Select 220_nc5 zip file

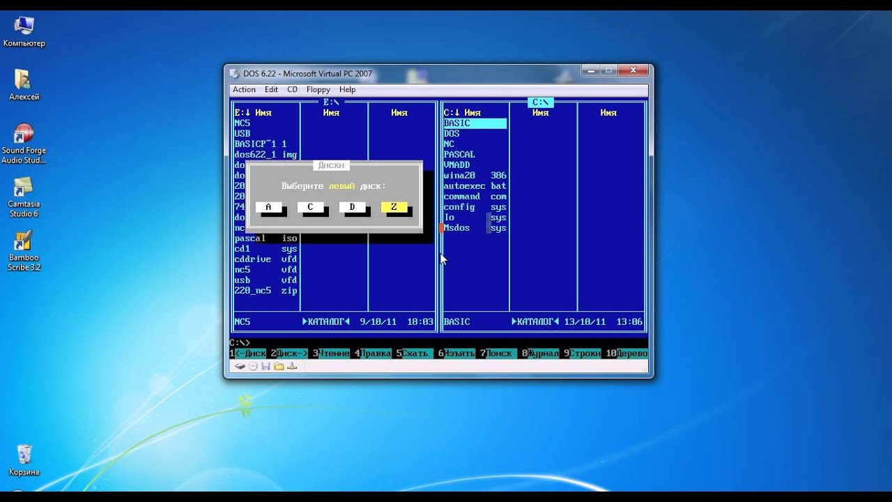point(266,291)
